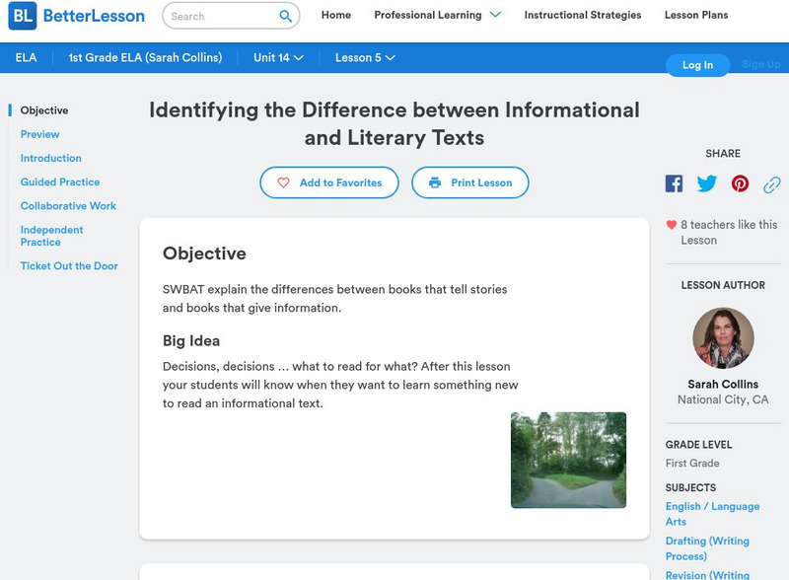Open the Lesson 5 dropdown
Screen dimensions: 789x580
365,57
